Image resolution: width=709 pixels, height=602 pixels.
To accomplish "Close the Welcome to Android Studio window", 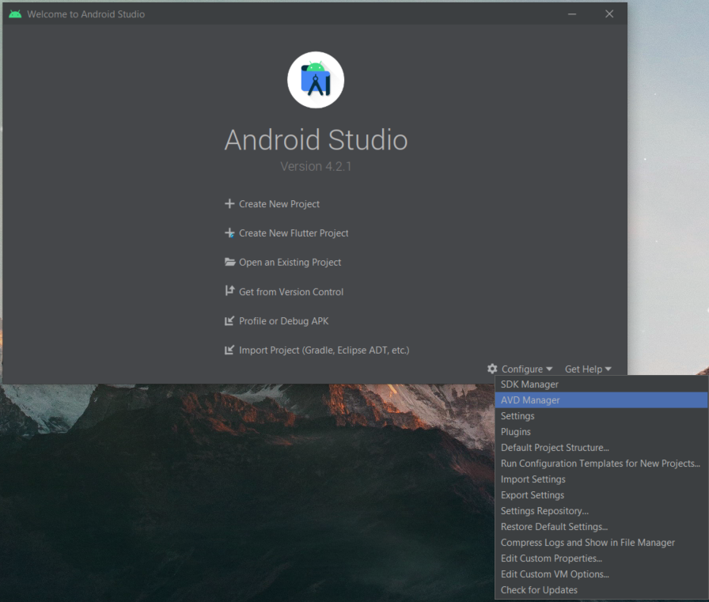I will tap(609, 14).
